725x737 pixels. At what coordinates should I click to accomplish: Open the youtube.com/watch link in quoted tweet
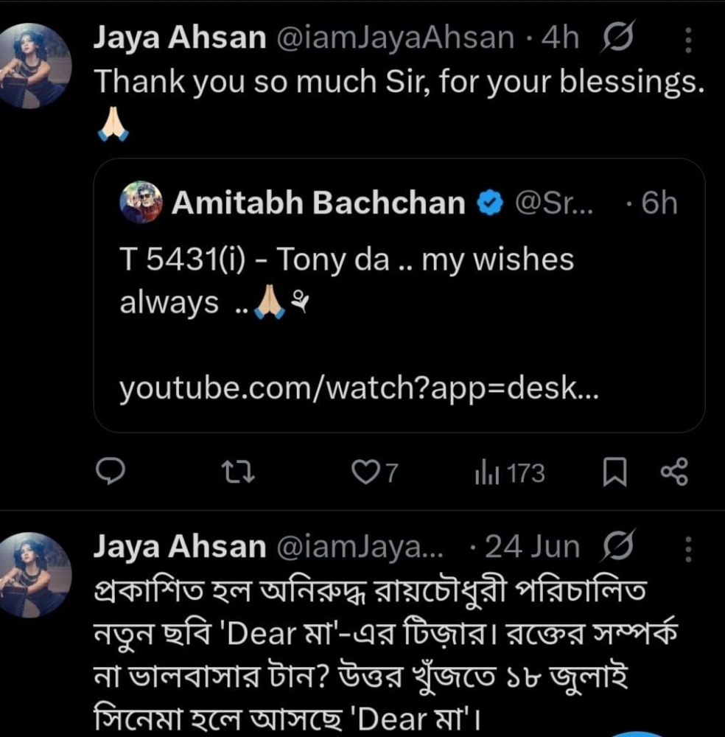pyautogui.click(x=359, y=390)
